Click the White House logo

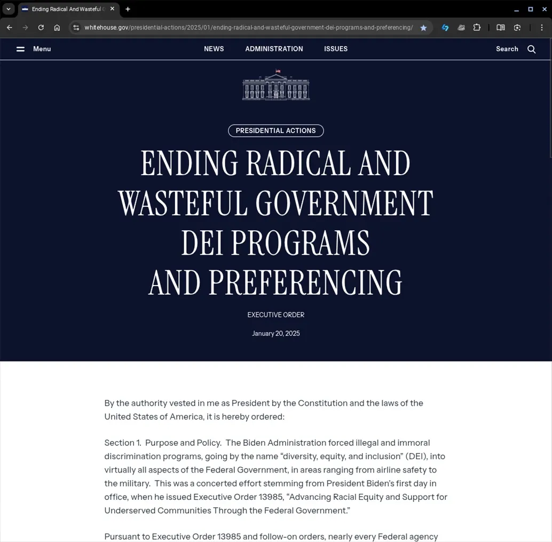[276, 84]
